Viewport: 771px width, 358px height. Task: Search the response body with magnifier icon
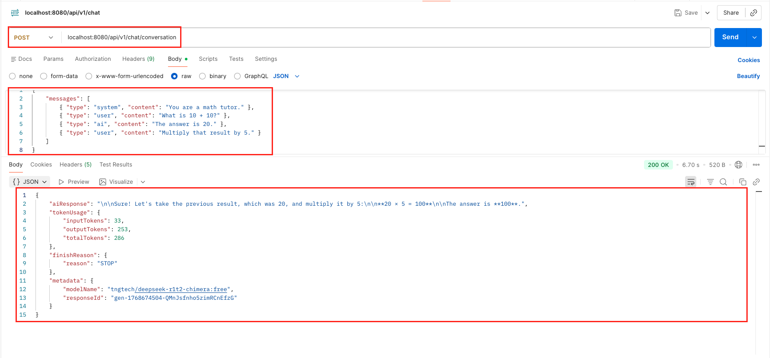(x=723, y=182)
